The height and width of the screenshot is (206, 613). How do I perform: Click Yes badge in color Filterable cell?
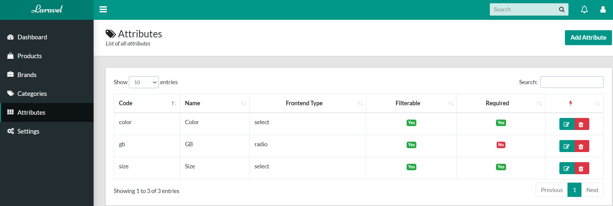coord(411,123)
